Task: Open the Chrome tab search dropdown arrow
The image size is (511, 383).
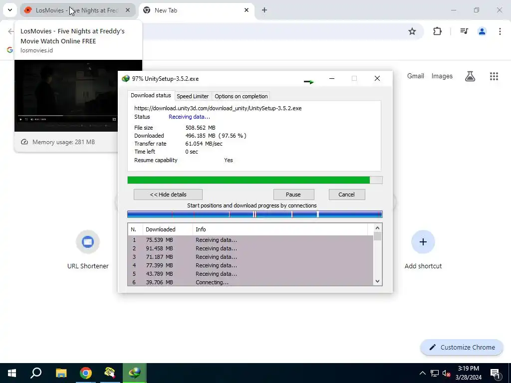Action: tap(10, 10)
